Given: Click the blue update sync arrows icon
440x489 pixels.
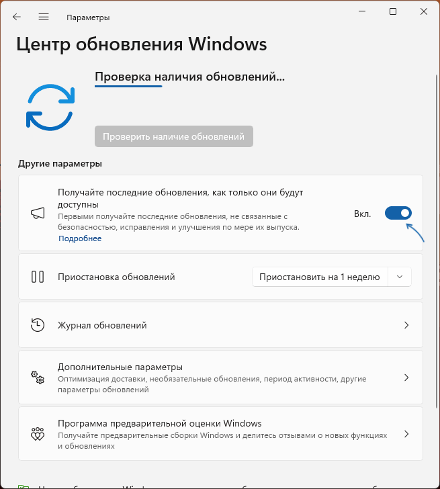Looking at the screenshot, I should 50,107.
